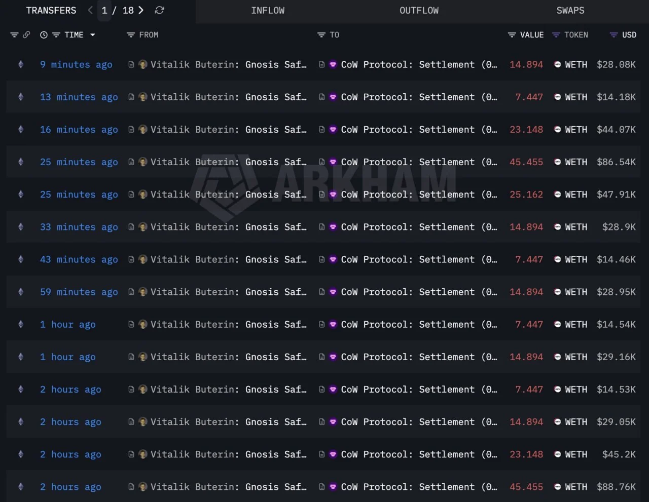
Task: Click WETH token icon in the $86.54K row
Action: click(557, 162)
